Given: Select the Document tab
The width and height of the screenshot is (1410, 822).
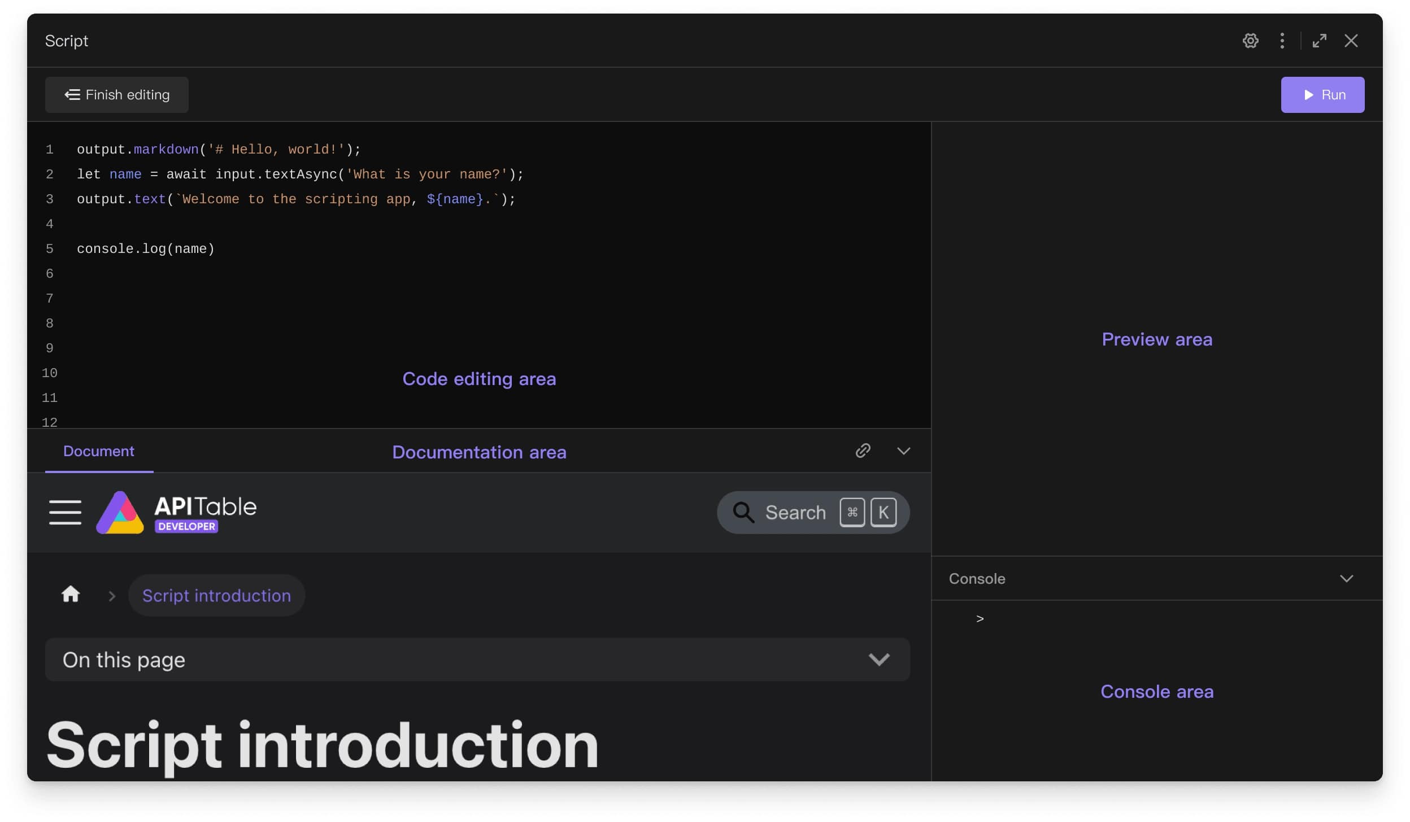Looking at the screenshot, I should [99, 452].
